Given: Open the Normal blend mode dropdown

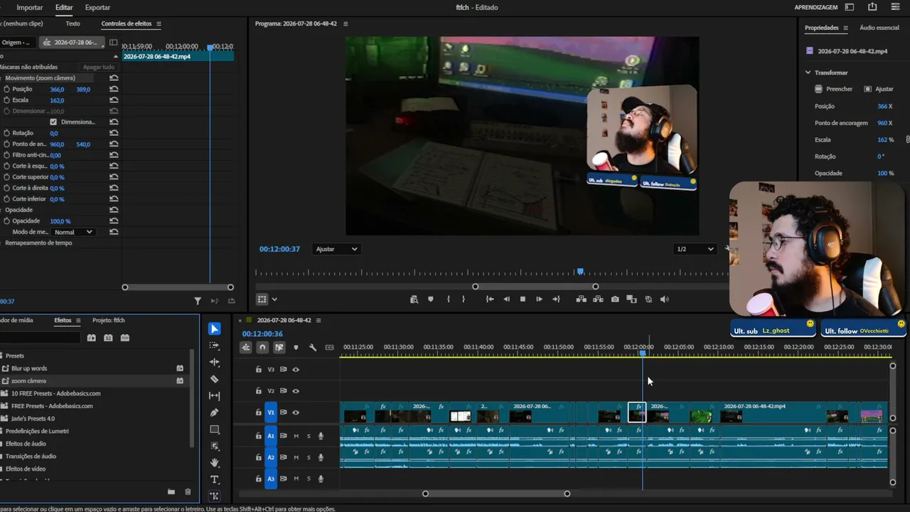Looking at the screenshot, I should [74, 232].
